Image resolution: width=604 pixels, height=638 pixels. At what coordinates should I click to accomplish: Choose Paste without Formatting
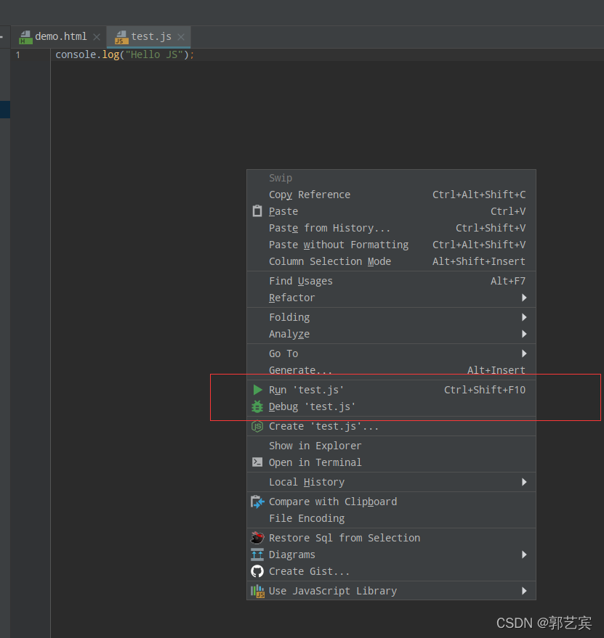pyautogui.click(x=391, y=245)
